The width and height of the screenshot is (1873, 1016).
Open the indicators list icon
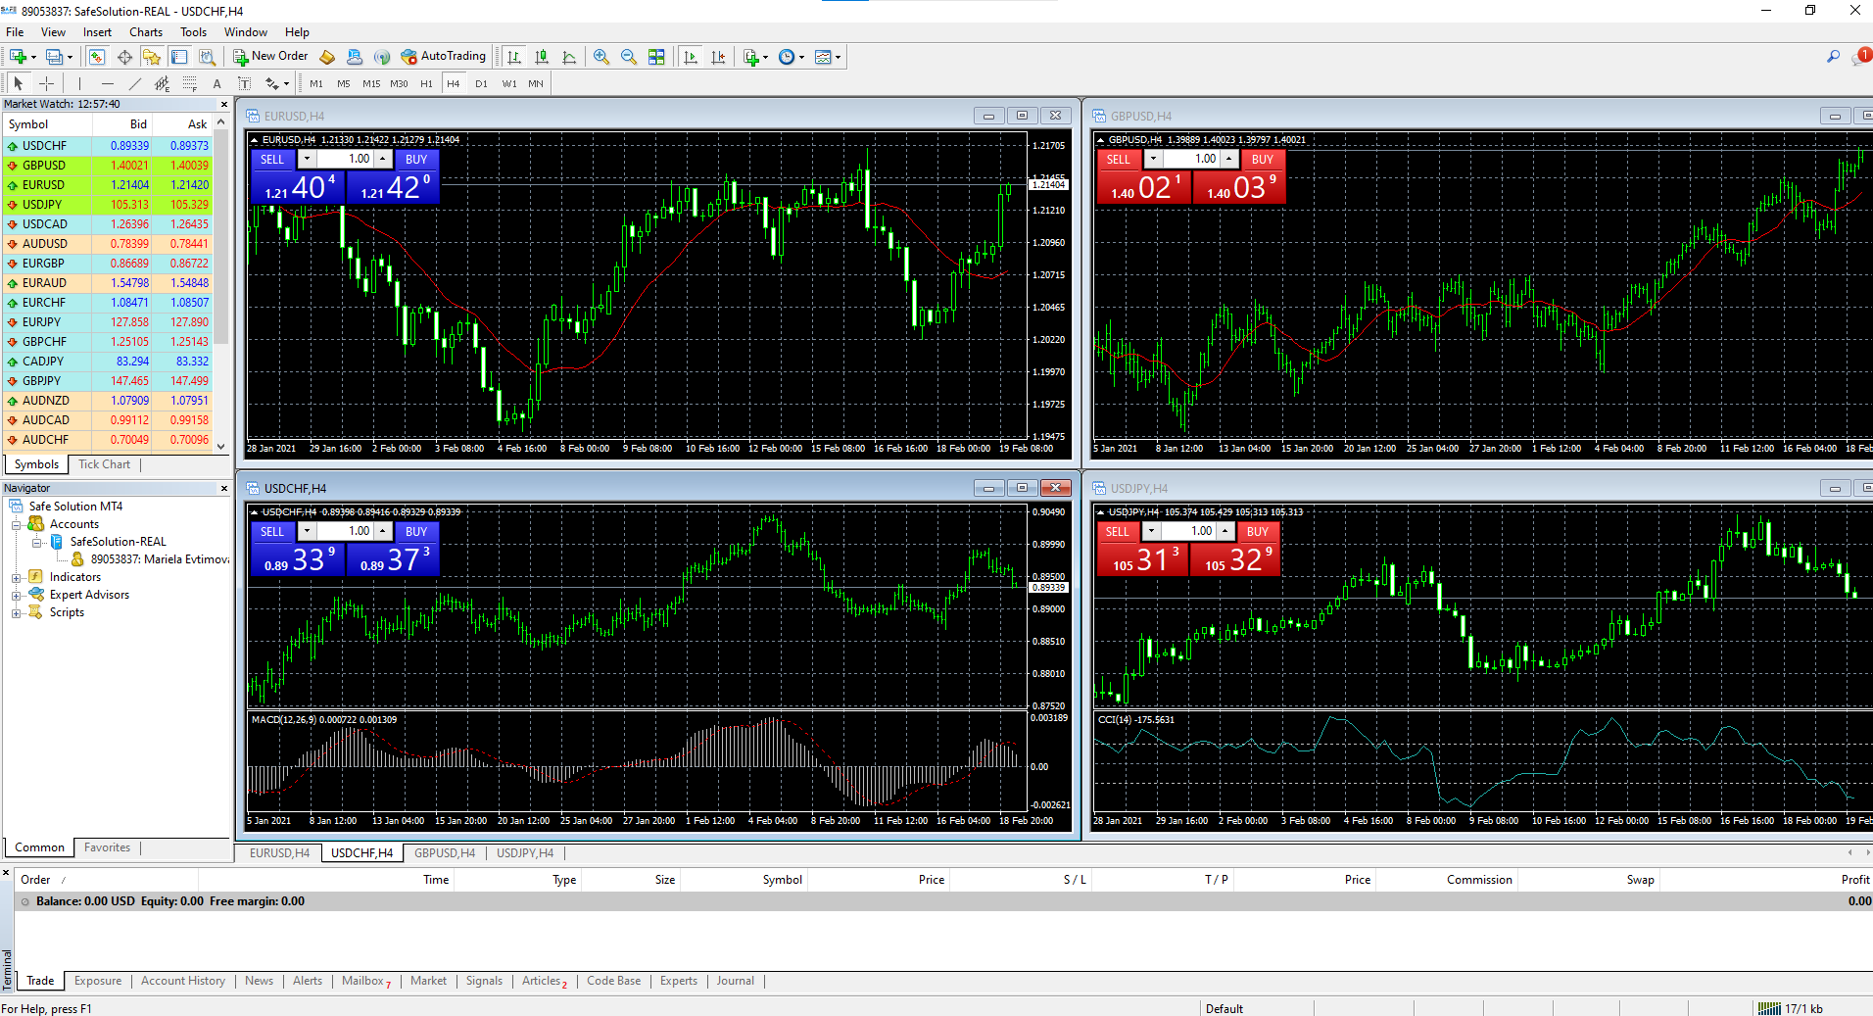(750, 57)
